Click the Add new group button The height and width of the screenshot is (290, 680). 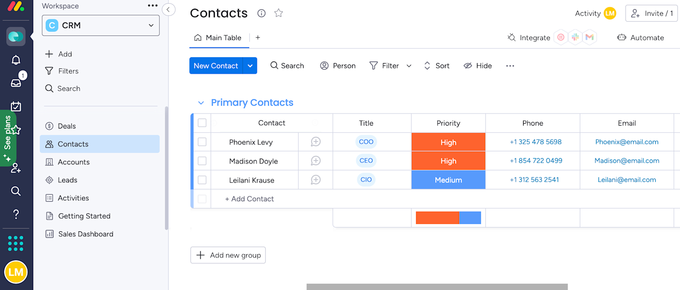[228, 255]
